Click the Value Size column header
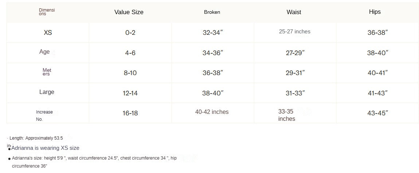419x173 pixels. tap(129, 12)
